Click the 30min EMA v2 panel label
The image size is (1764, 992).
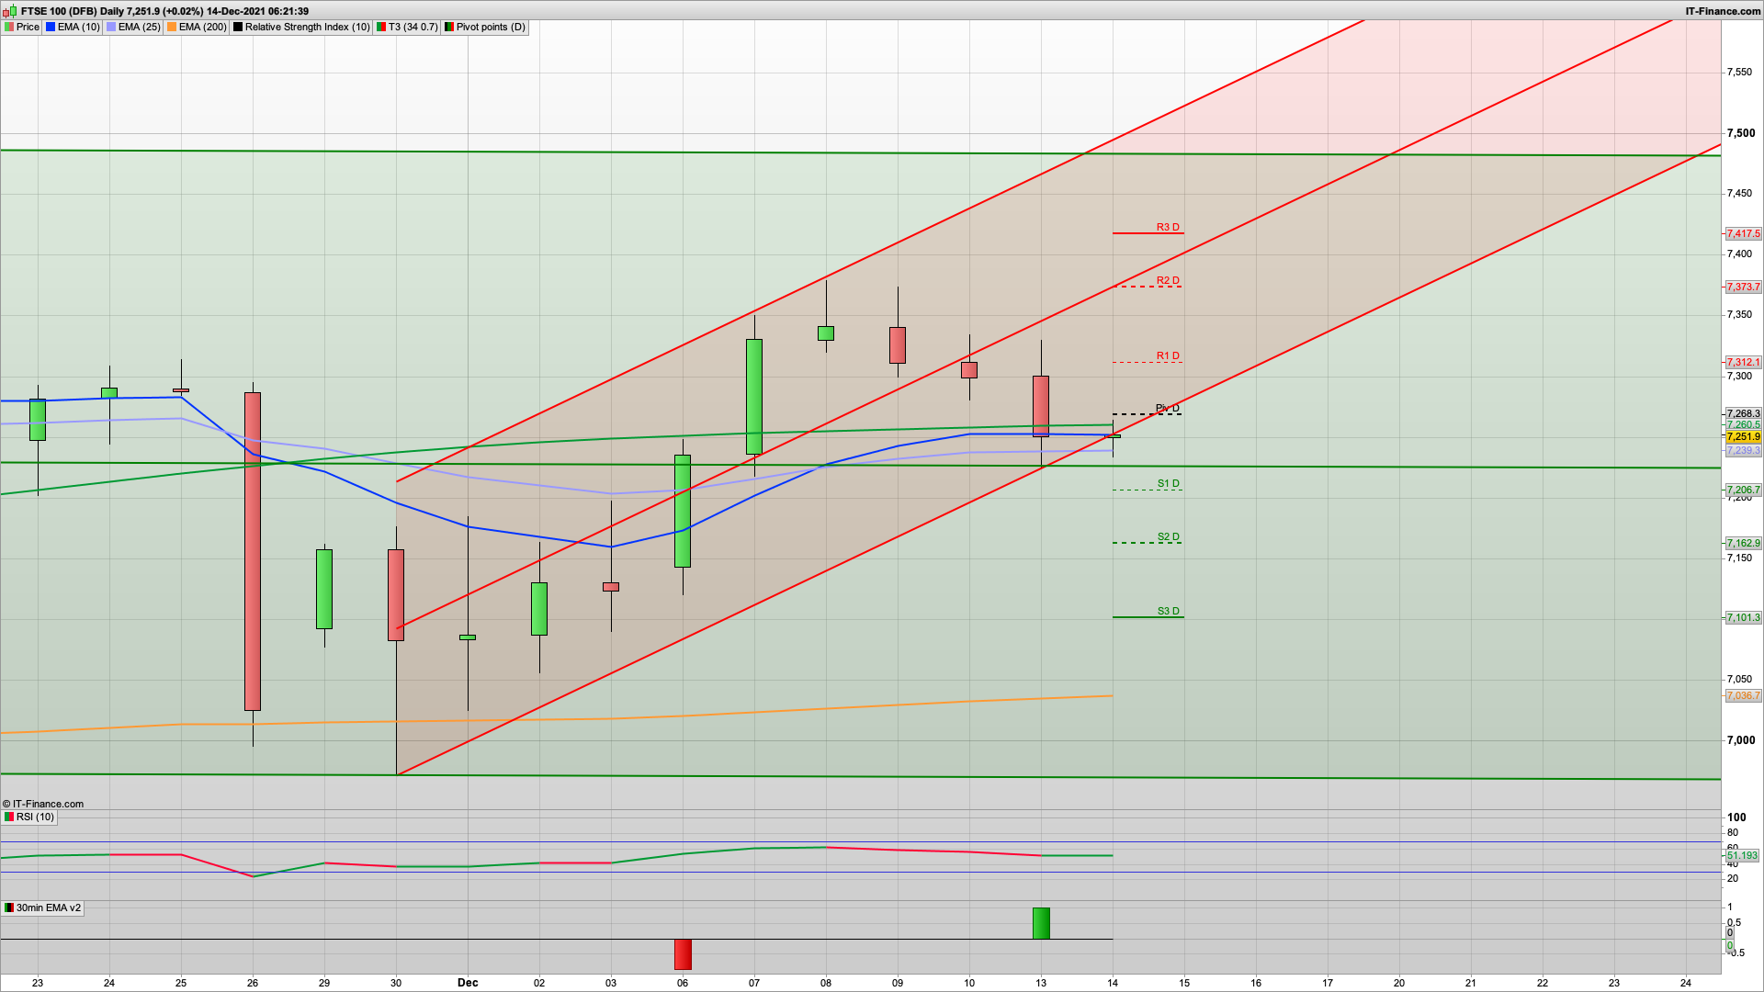tap(42, 907)
